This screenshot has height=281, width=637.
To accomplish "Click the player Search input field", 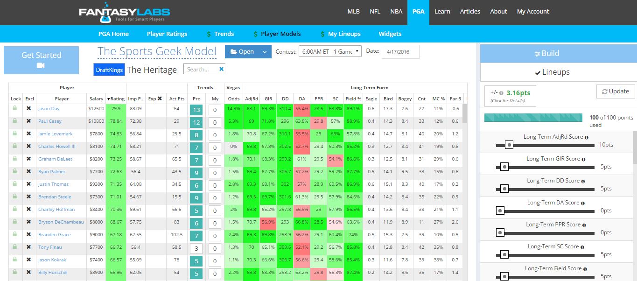I will (x=201, y=69).
